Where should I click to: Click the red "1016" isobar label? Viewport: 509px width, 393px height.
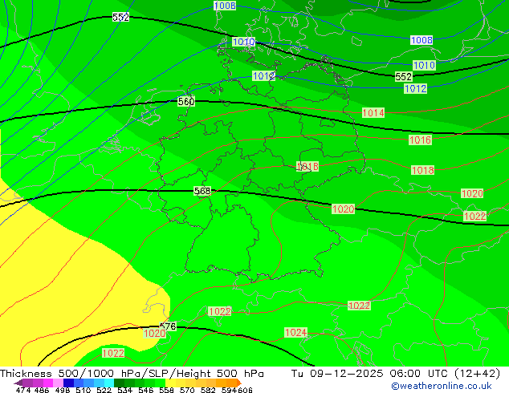click(x=420, y=140)
